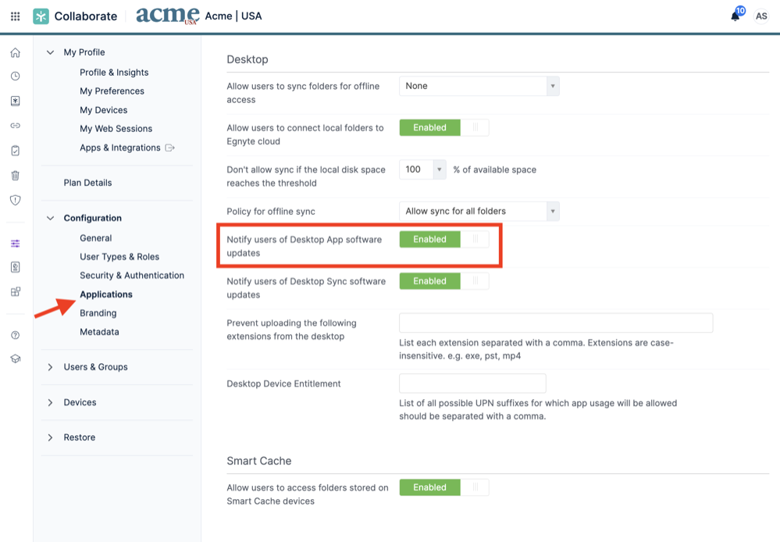Toggle connect local folders to Egnyte cloud
The width and height of the screenshot is (780, 542).
coord(443,128)
